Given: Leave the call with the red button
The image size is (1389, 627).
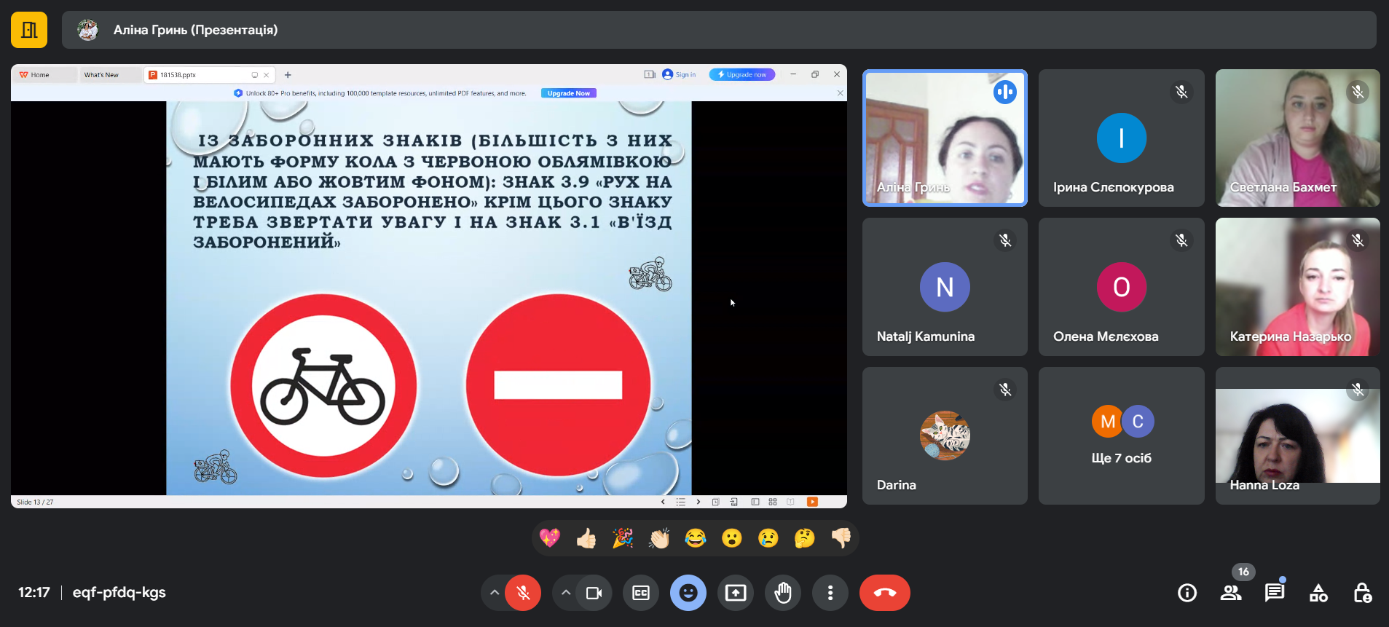Looking at the screenshot, I should 884,593.
